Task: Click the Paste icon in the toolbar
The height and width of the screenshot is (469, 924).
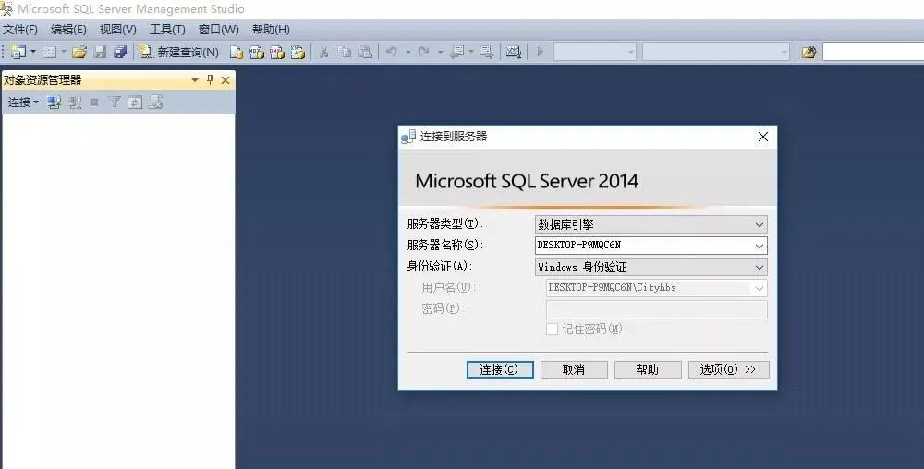Action: coord(365,52)
